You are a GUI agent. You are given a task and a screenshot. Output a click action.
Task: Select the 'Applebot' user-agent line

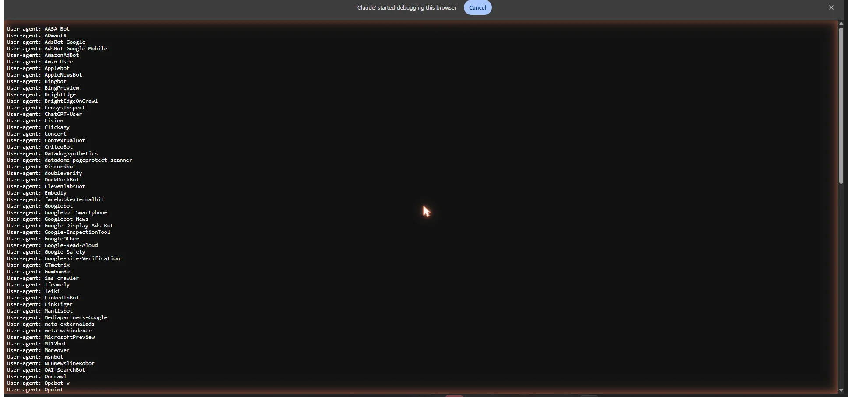pos(38,68)
